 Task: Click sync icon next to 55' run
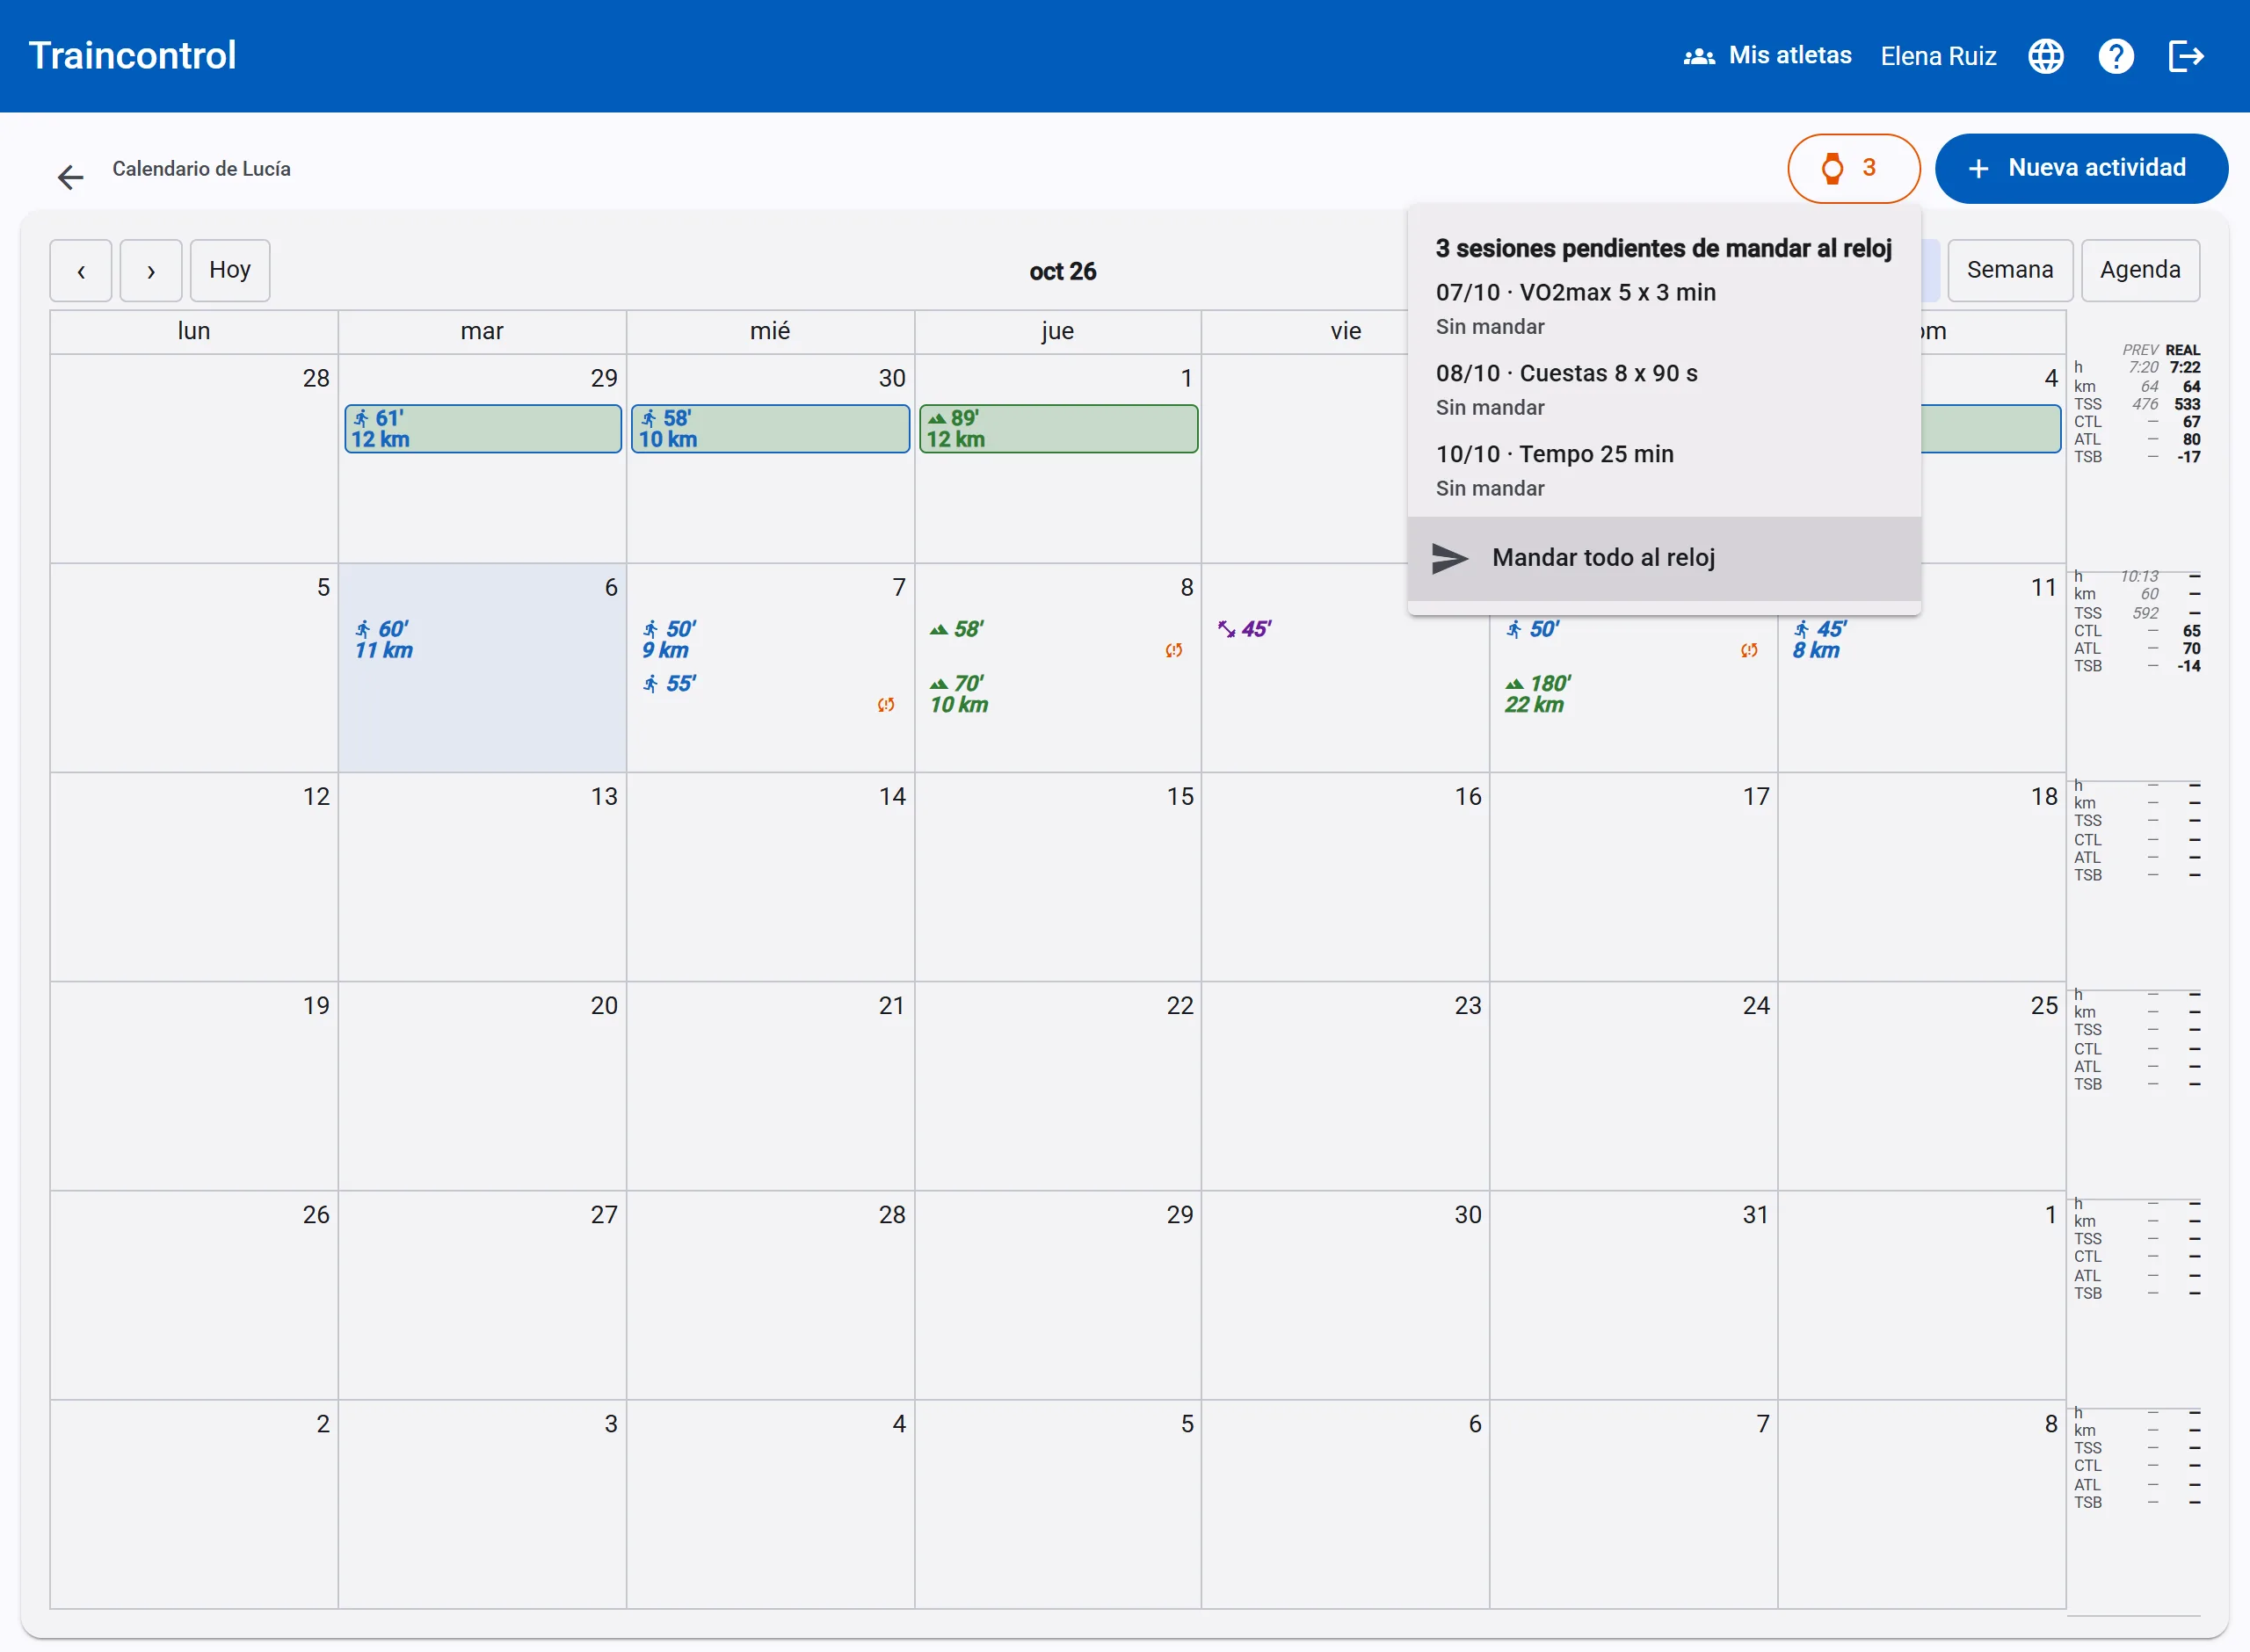pyautogui.click(x=885, y=705)
